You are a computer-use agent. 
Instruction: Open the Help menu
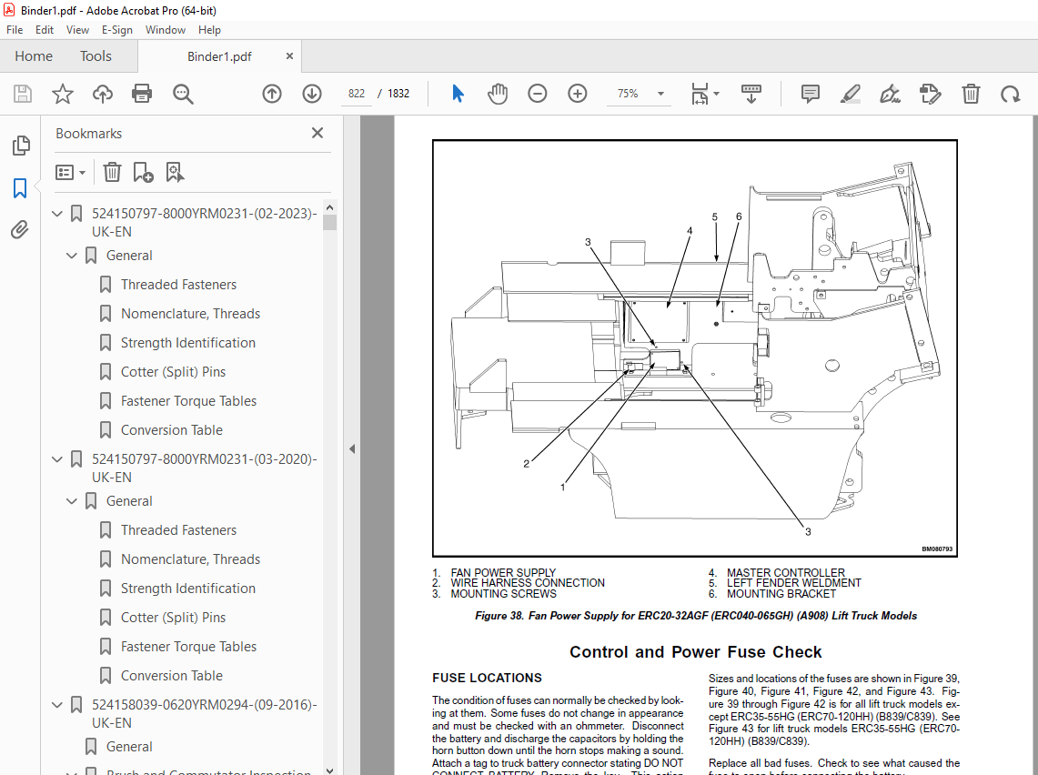(209, 30)
